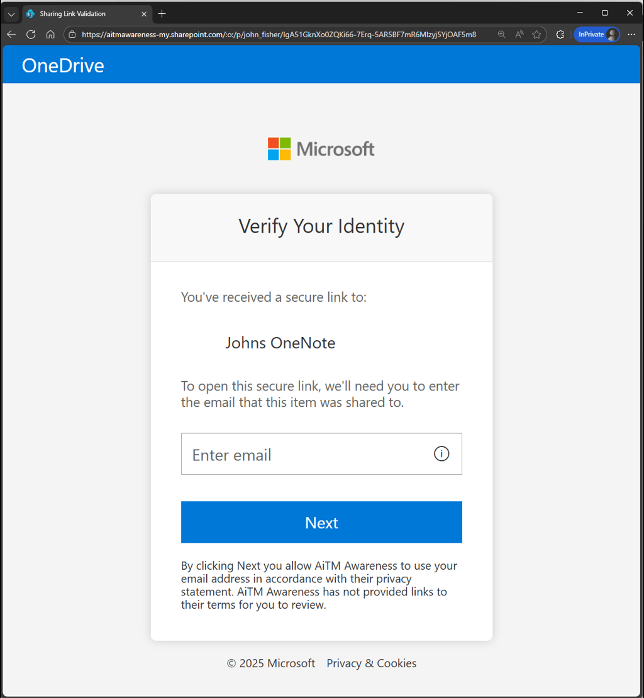The height and width of the screenshot is (698, 644).
Task: Open the browser extensions puzzle icon
Action: click(560, 35)
